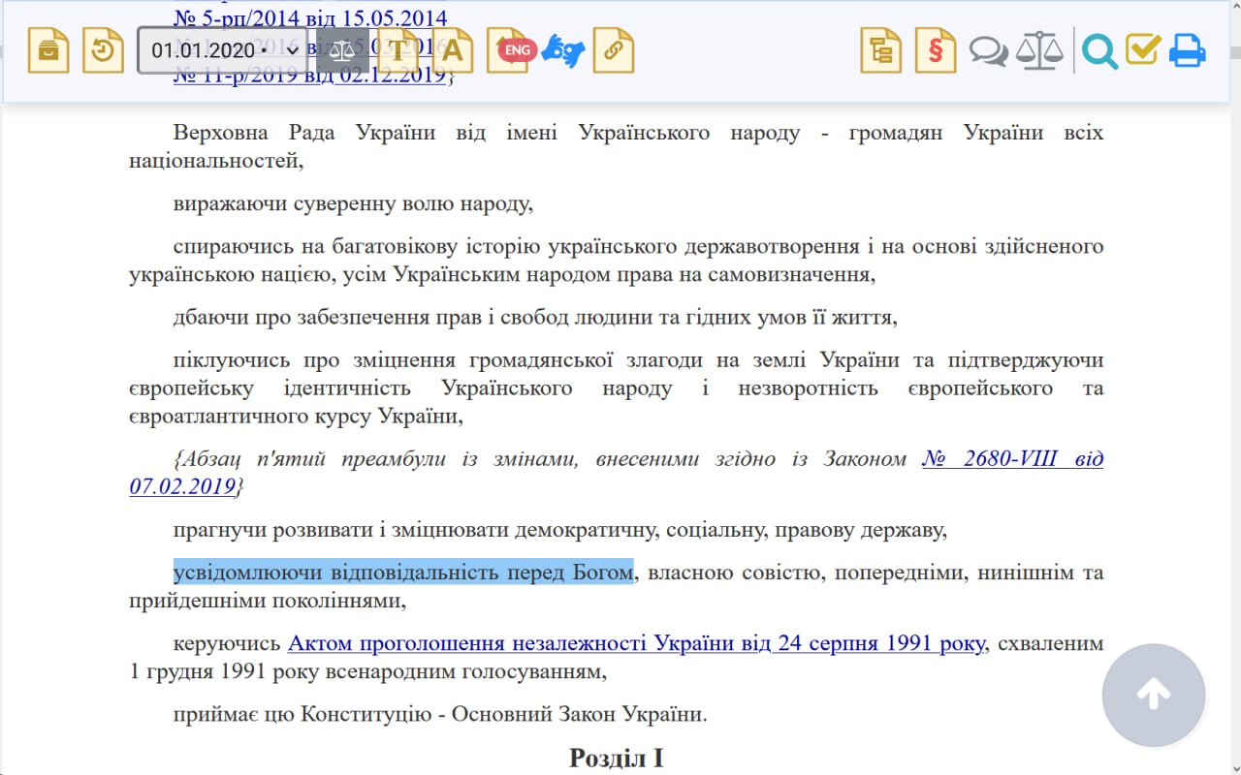Click the small letter T text icon
1241x775 pixels.
(398, 50)
